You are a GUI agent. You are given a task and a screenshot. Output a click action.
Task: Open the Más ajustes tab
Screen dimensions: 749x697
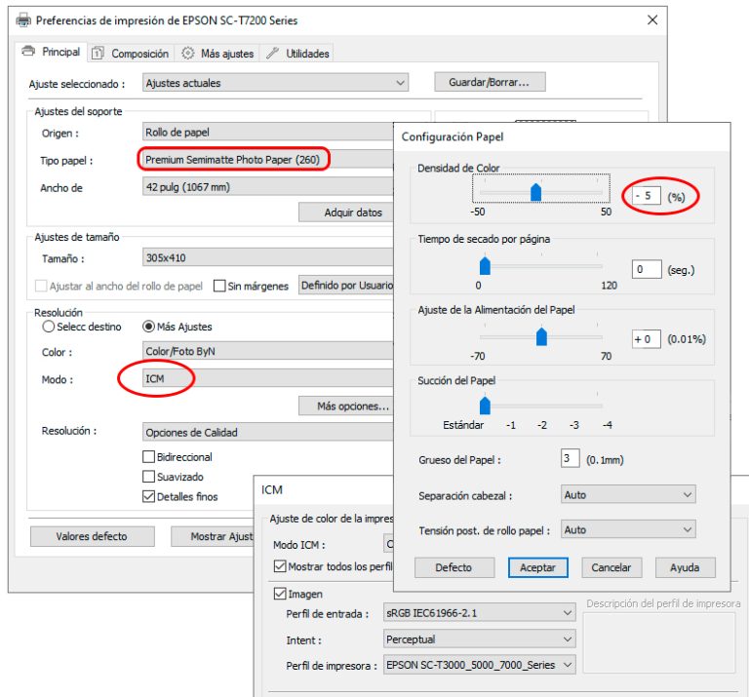pyautogui.click(x=217, y=53)
